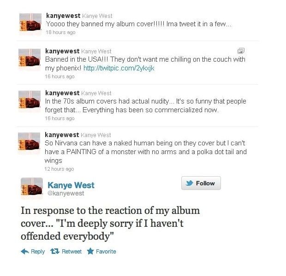Click the Favorite text label

106,252
